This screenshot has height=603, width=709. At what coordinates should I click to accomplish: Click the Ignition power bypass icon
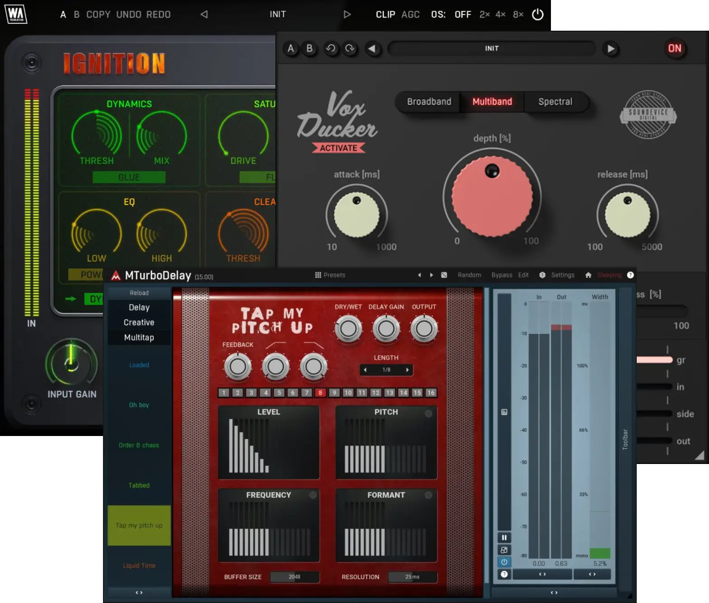tap(537, 14)
